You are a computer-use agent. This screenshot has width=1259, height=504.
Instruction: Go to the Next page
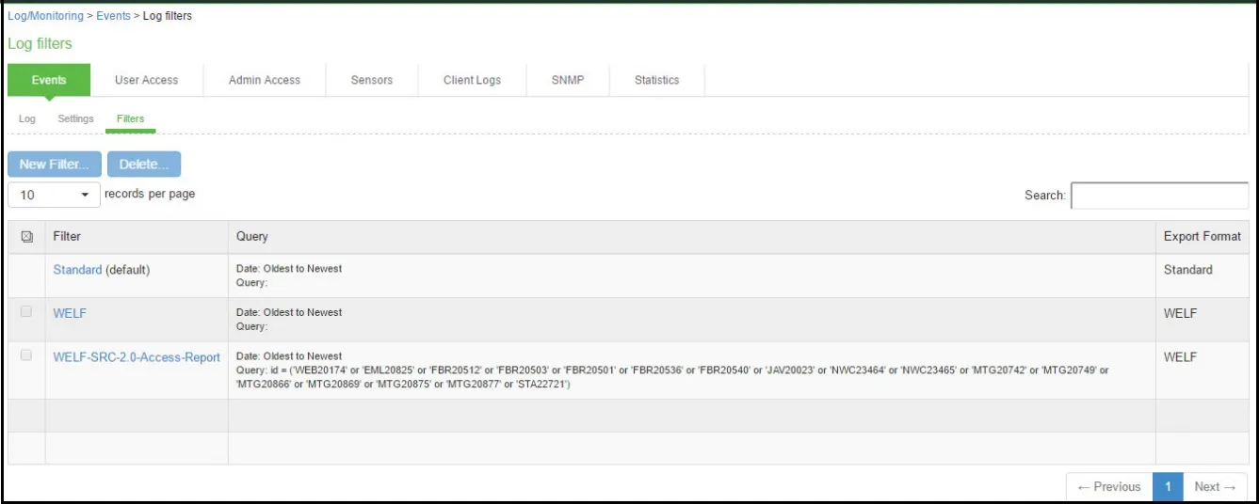[x=1215, y=487]
